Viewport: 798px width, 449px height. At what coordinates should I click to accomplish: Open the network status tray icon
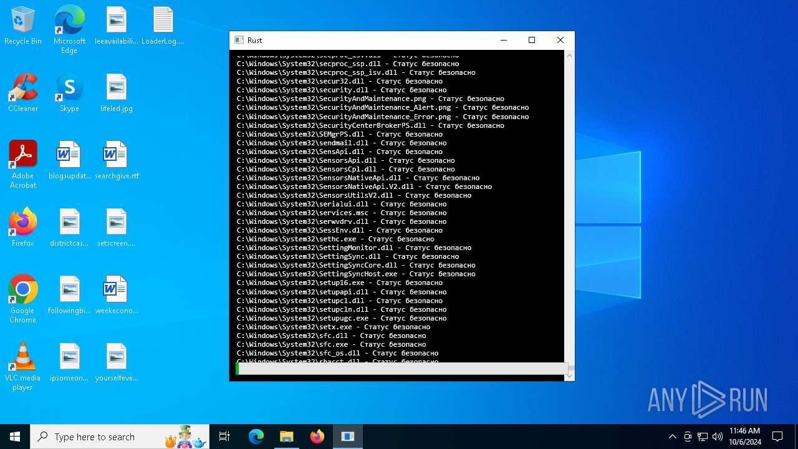[x=703, y=437]
